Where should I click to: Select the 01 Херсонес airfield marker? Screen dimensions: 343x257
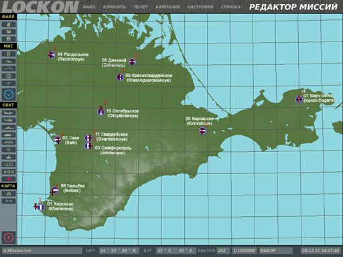(41, 207)
